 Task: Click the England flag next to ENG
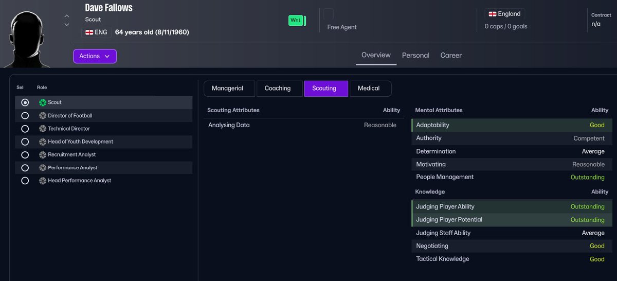[89, 32]
